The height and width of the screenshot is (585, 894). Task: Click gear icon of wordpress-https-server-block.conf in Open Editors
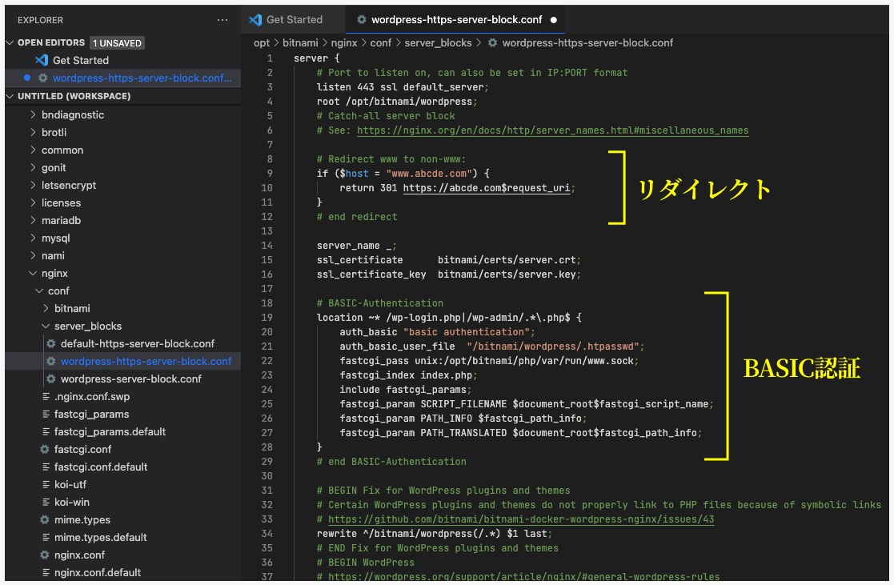click(42, 78)
